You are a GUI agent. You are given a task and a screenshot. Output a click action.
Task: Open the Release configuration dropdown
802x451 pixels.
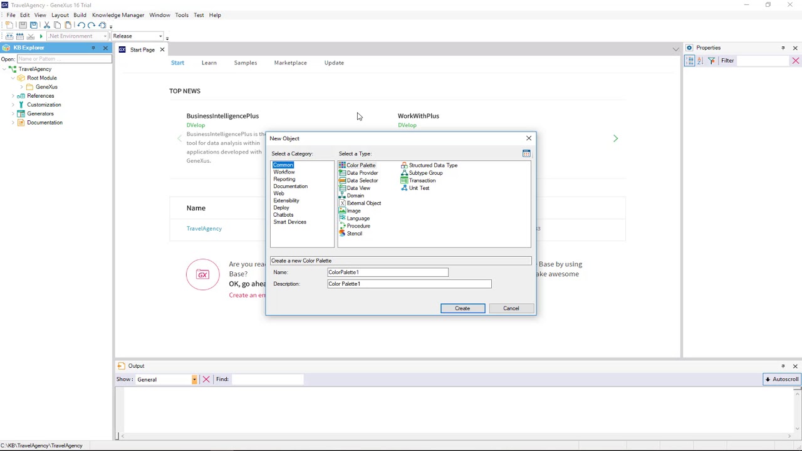pyautogui.click(x=160, y=36)
